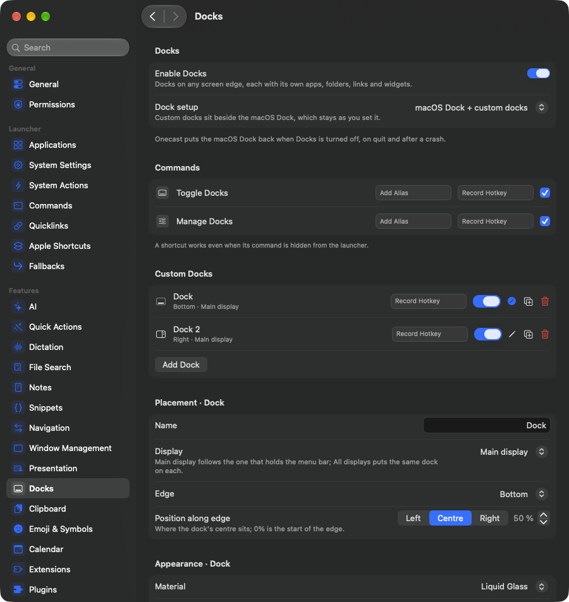Click the Quicklinks link icon
The width and height of the screenshot is (569, 602).
[18, 226]
